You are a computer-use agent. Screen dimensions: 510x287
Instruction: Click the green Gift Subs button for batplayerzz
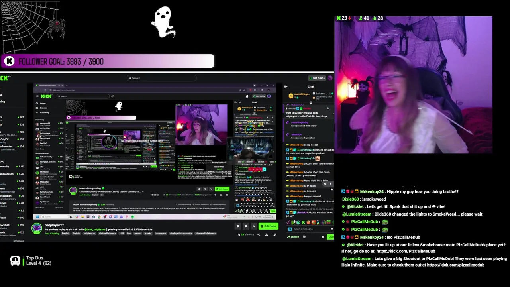pyautogui.click(x=268, y=226)
